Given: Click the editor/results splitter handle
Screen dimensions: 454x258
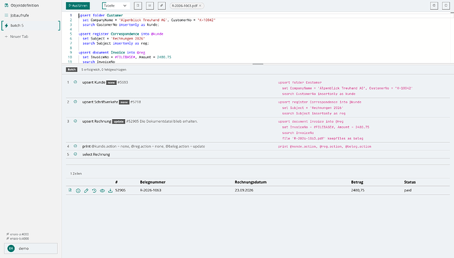Looking at the screenshot, I should coord(258,64).
